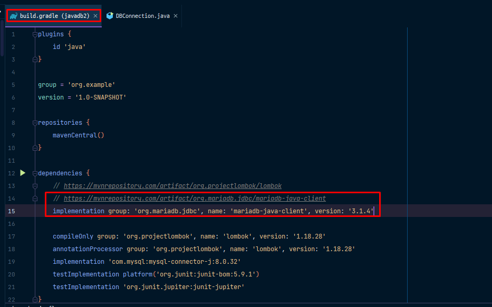Click the 'version' property on line 6
This screenshot has height=307, width=492.
coord(51,97)
